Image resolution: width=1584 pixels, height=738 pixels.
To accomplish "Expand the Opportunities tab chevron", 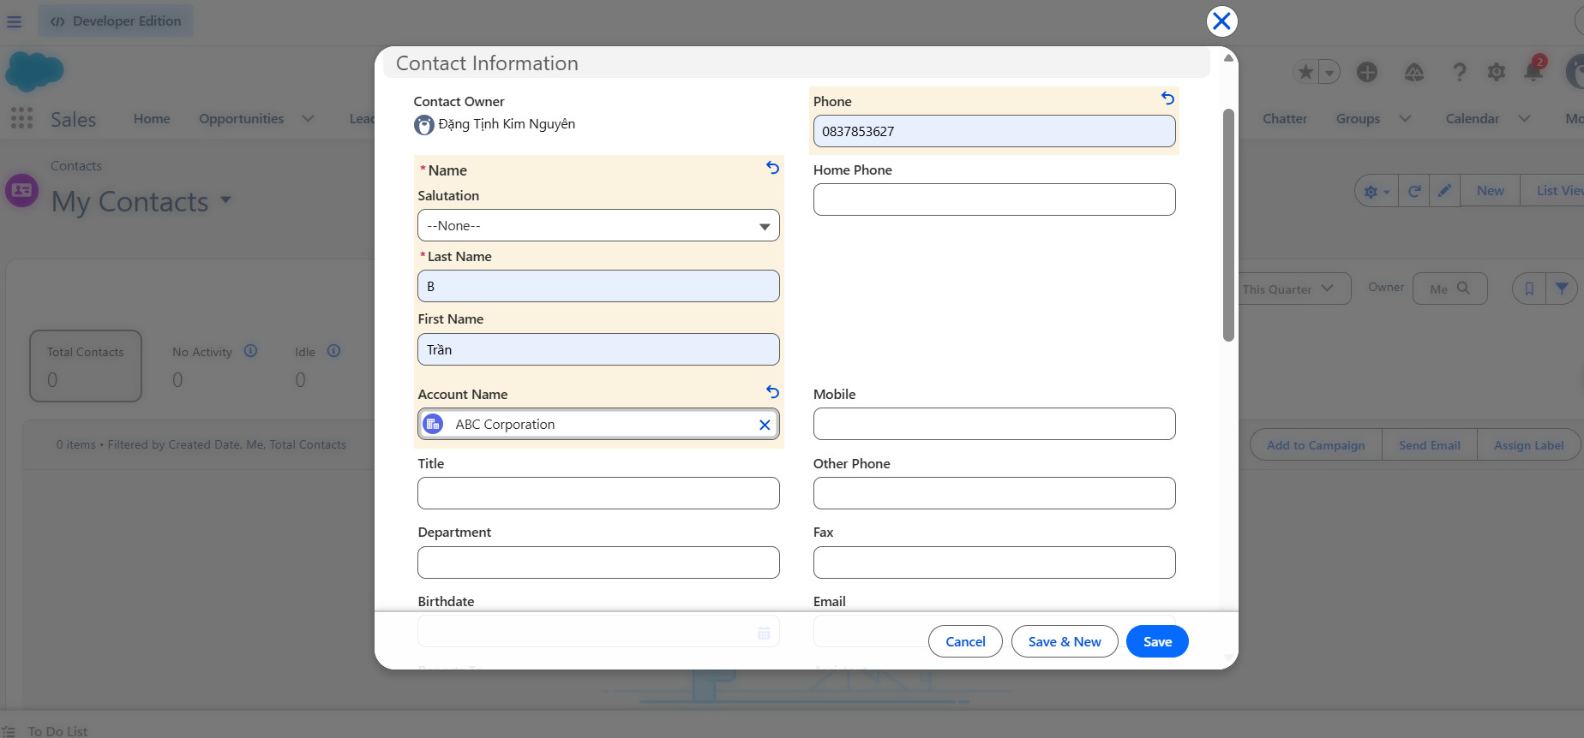I will 308,119.
